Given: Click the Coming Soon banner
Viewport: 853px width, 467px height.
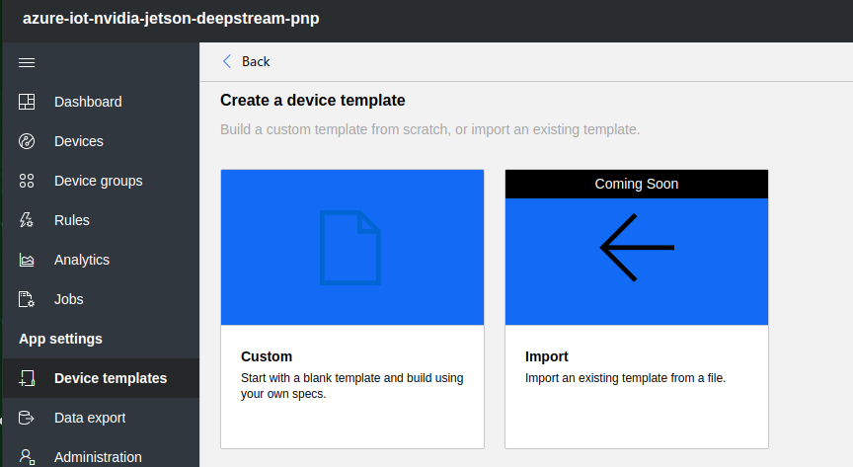Looking at the screenshot, I should point(637,184).
